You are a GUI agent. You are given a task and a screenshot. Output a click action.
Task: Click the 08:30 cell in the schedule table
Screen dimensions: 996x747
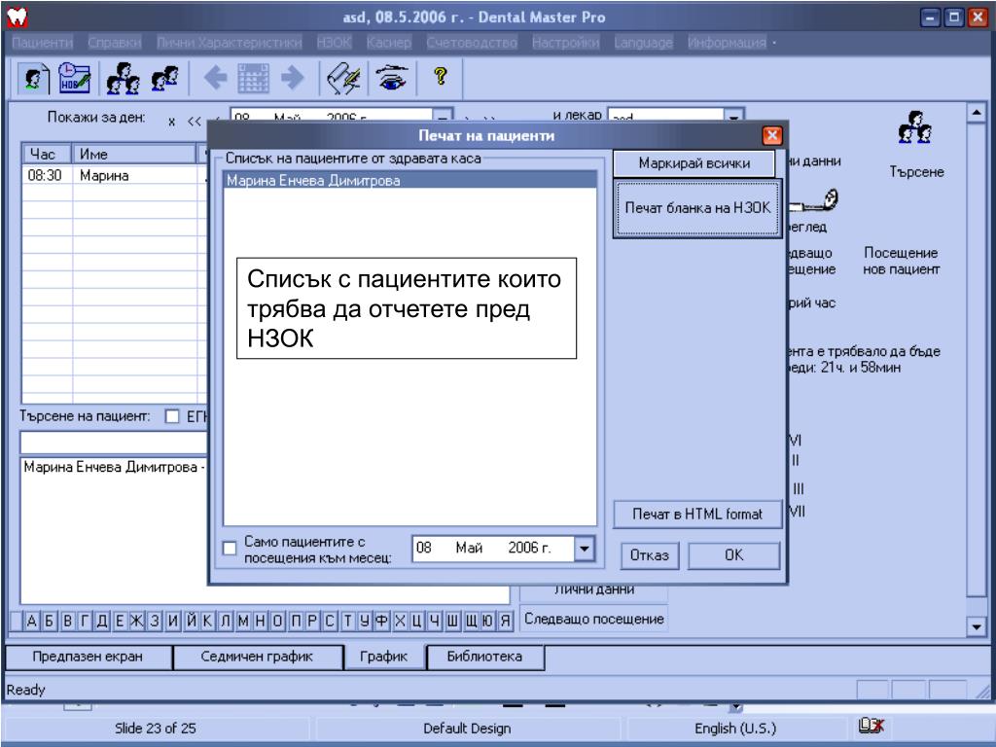click(x=47, y=176)
